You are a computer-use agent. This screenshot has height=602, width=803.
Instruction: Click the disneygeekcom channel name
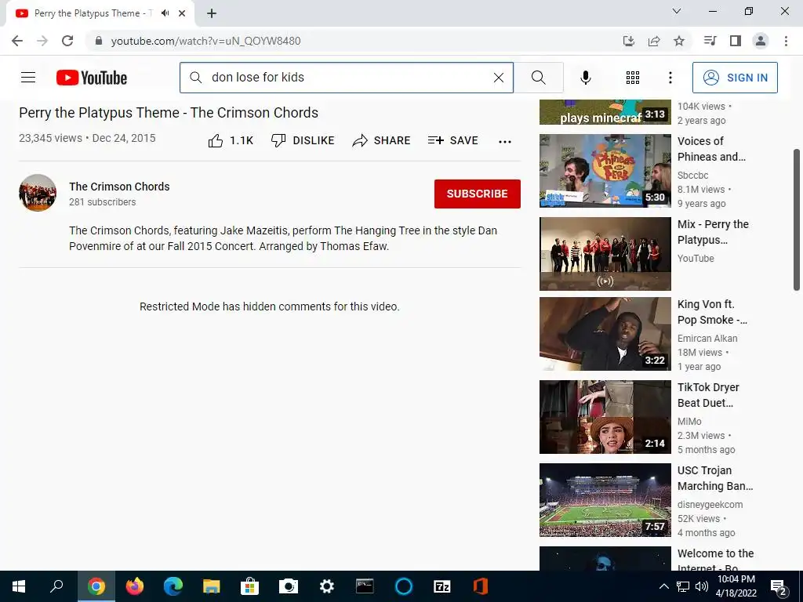click(x=710, y=504)
